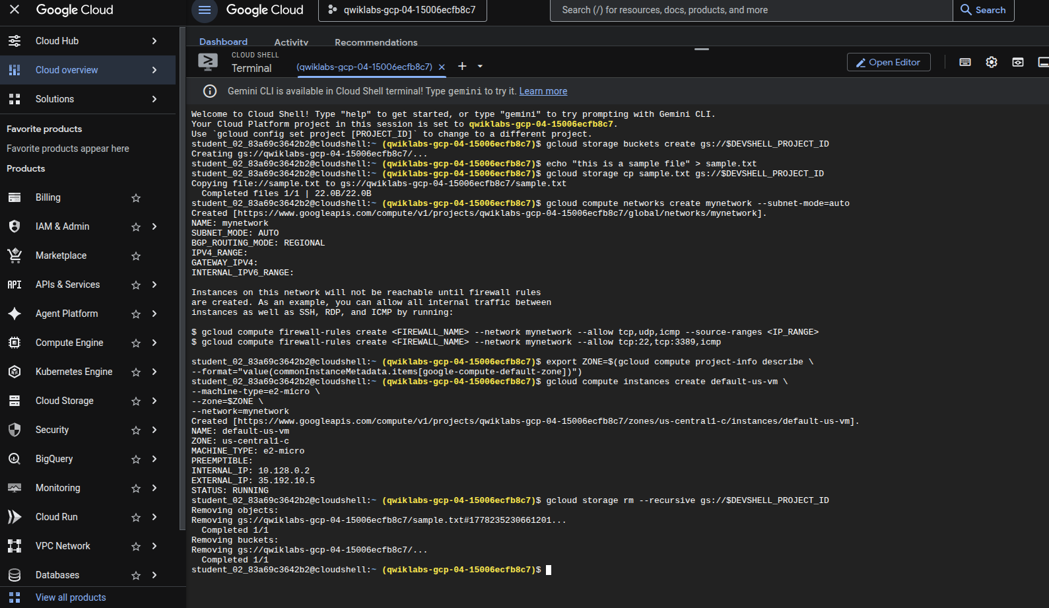The width and height of the screenshot is (1049, 608).
Task: Click the Cloud Shell panel resize handle
Action: coord(702,49)
